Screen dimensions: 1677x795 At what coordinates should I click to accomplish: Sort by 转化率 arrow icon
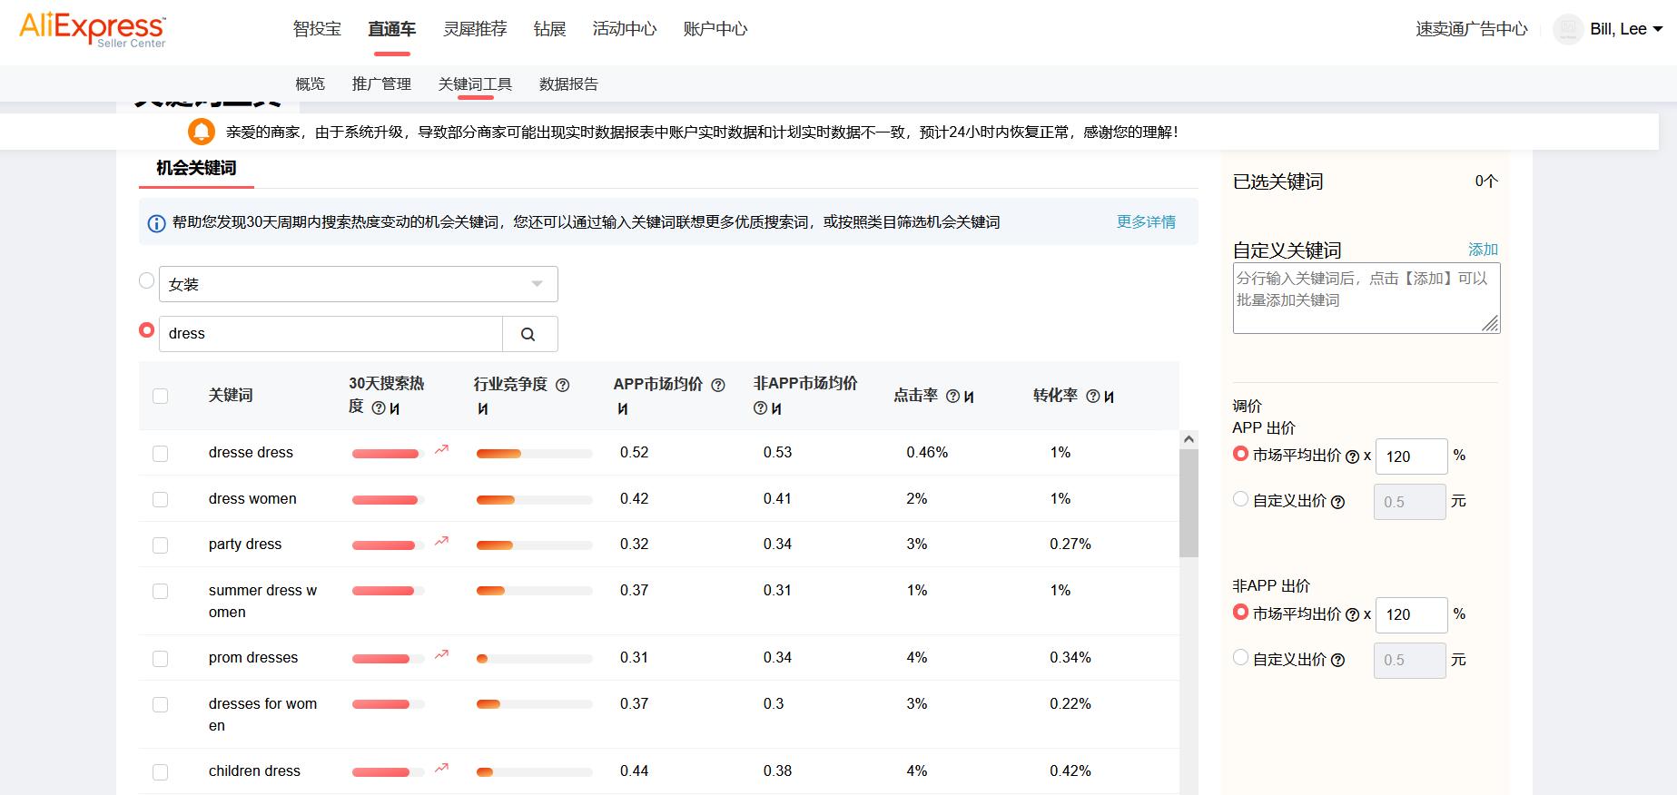[x=1109, y=397]
